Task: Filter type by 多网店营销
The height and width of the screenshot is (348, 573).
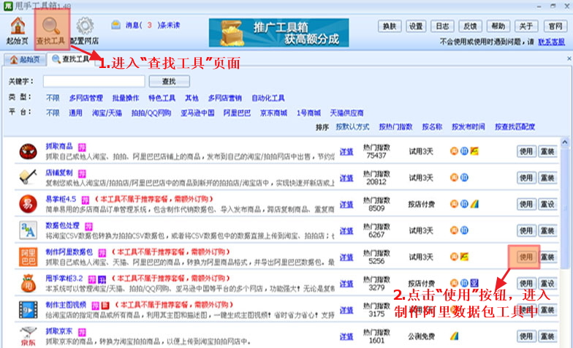Action: 225,98
